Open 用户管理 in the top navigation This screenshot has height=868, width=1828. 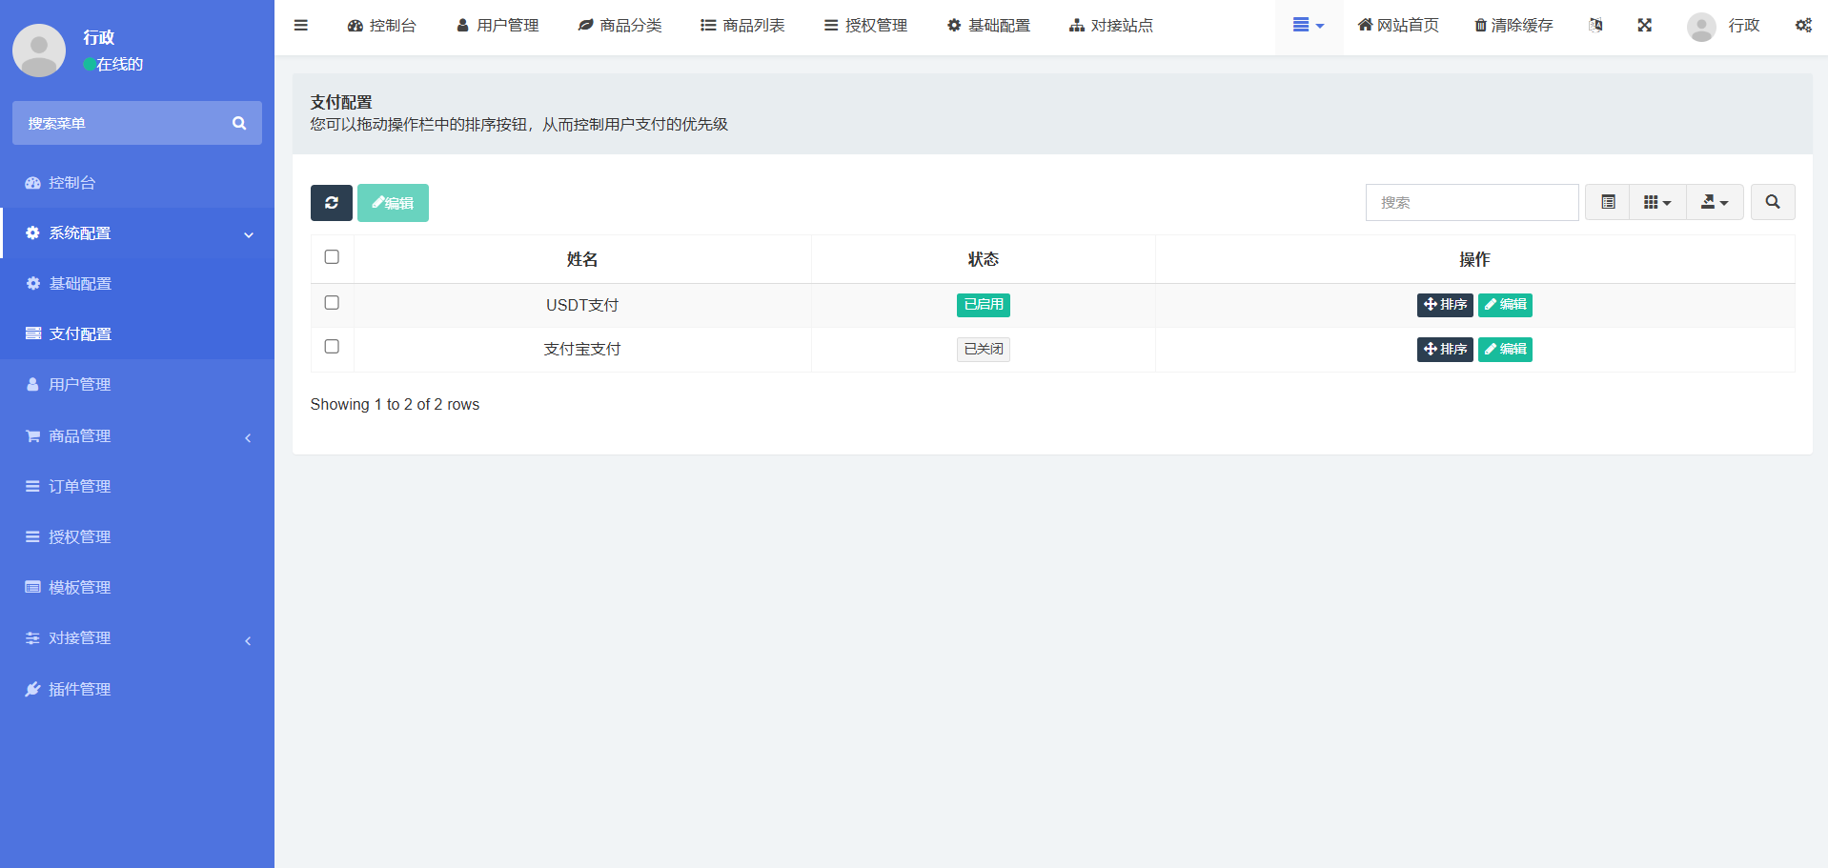click(x=498, y=26)
